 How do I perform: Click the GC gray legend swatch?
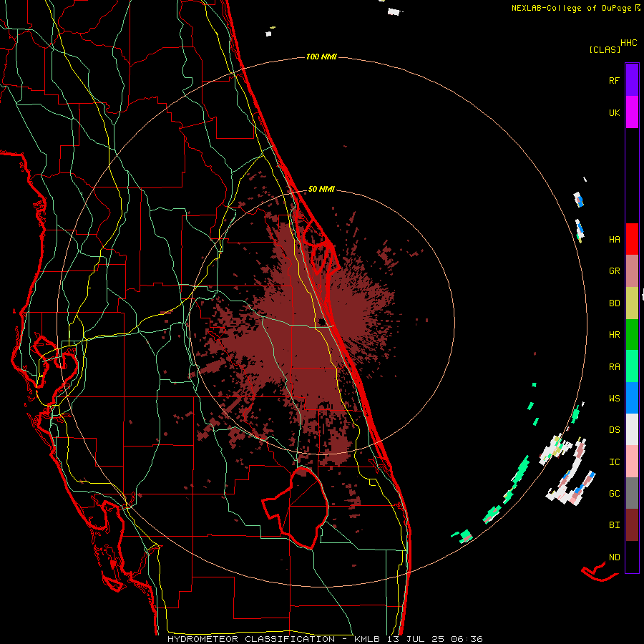632,493
